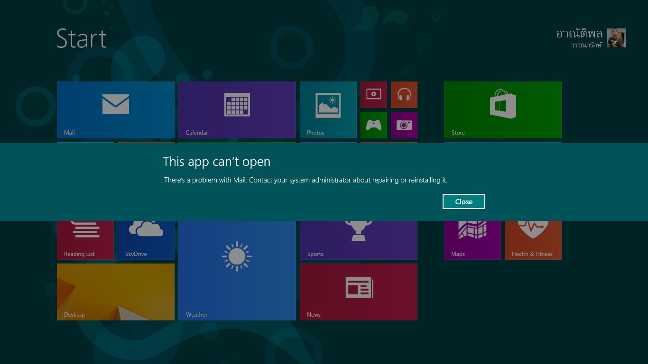Launch the News tile
The height and width of the screenshot is (364, 648).
point(359,292)
